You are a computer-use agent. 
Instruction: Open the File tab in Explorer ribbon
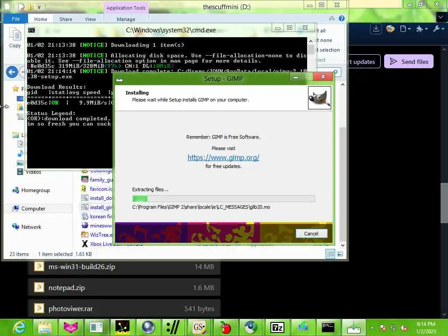pos(16,18)
